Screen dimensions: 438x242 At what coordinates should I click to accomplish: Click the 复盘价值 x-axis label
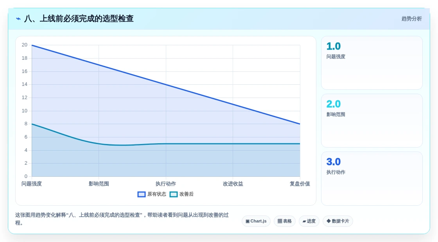tap(300, 184)
